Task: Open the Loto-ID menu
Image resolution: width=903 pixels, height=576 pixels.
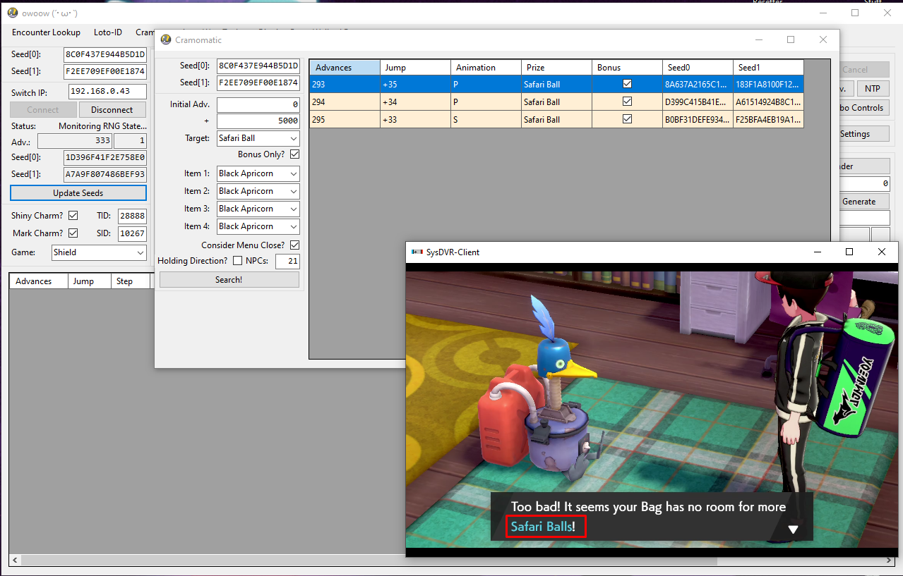Action: 108,32
